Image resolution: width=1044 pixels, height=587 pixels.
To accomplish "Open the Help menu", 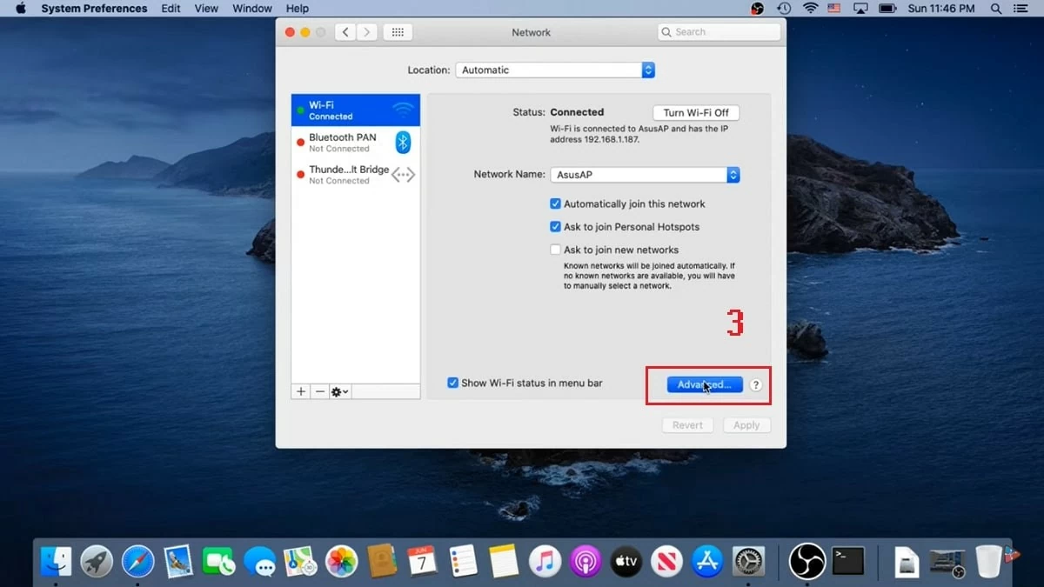I will pyautogui.click(x=298, y=9).
